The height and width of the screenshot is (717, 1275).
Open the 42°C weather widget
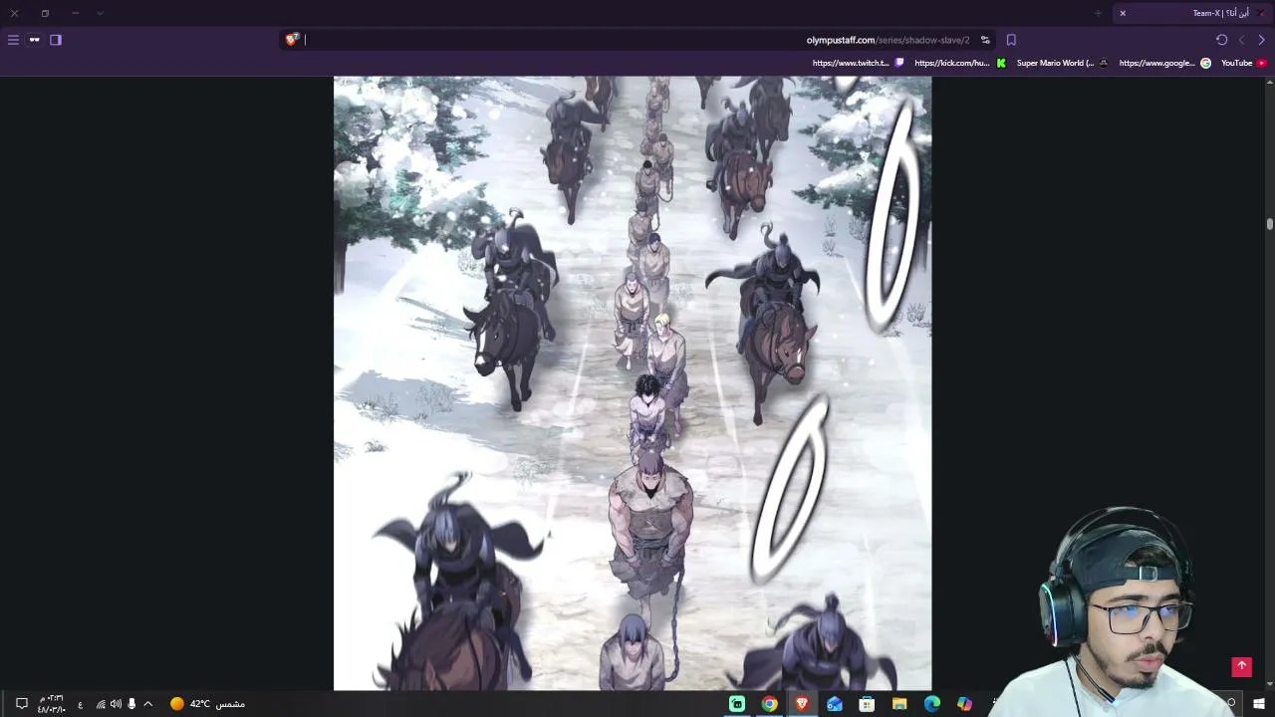(207, 704)
